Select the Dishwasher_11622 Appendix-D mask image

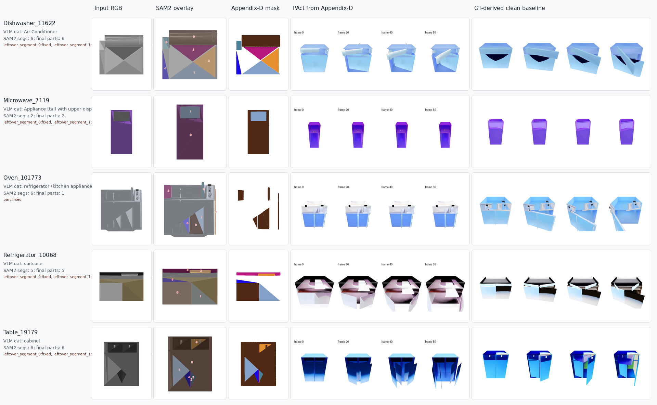pyautogui.click(x=258, y=54)
